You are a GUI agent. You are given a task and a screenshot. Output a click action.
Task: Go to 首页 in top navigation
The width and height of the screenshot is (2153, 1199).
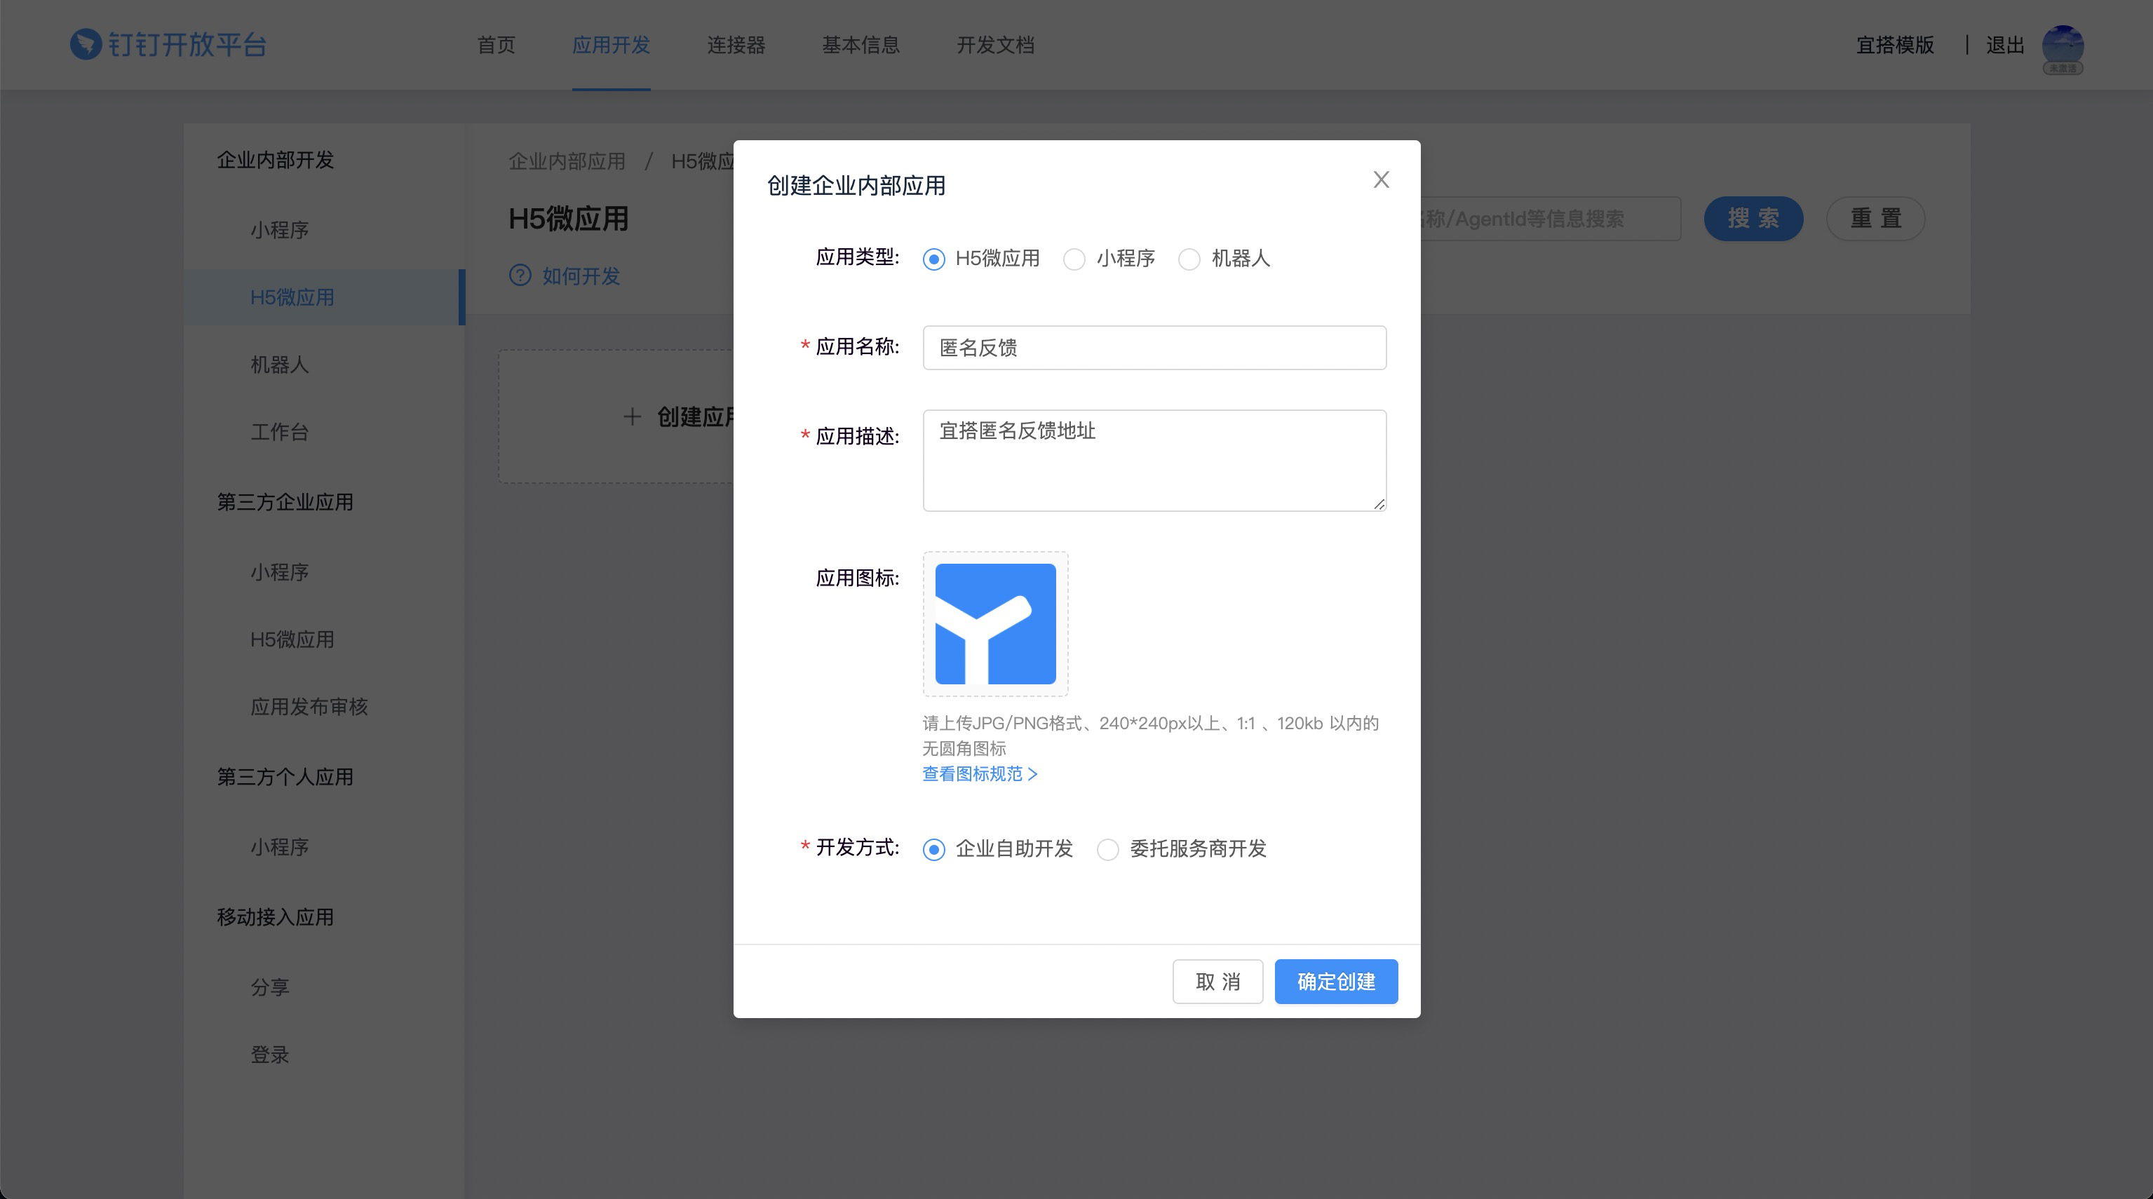click(x=497, y=45)
